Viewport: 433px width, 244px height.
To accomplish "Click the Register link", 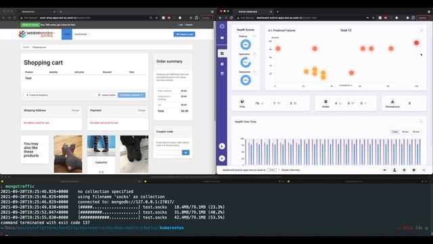I will tap(189, 25).
